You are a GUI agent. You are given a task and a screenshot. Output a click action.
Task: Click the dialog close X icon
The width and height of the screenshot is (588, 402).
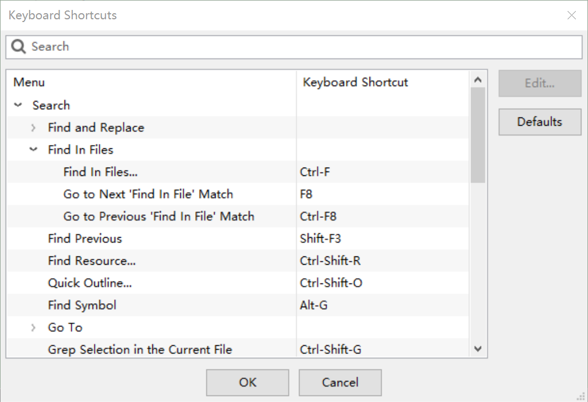(571, 15)
